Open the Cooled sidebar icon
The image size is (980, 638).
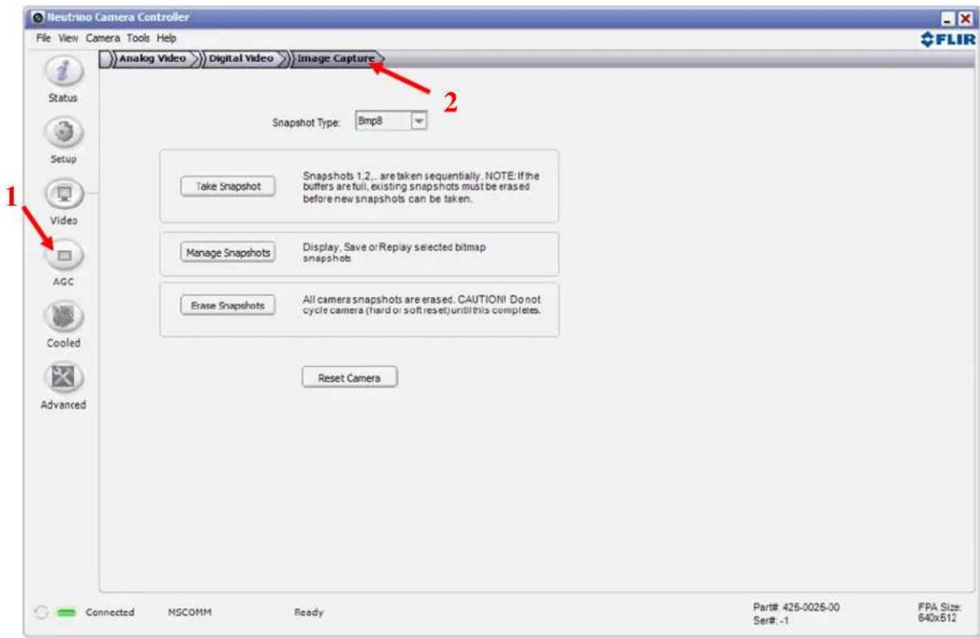[63, 316]
